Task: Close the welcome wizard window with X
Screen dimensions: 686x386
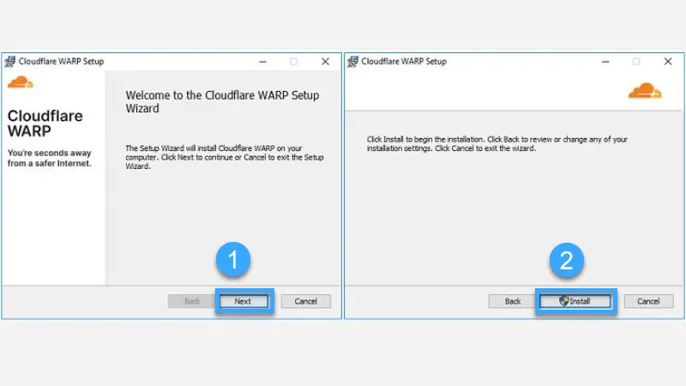Action: (325, 62)
